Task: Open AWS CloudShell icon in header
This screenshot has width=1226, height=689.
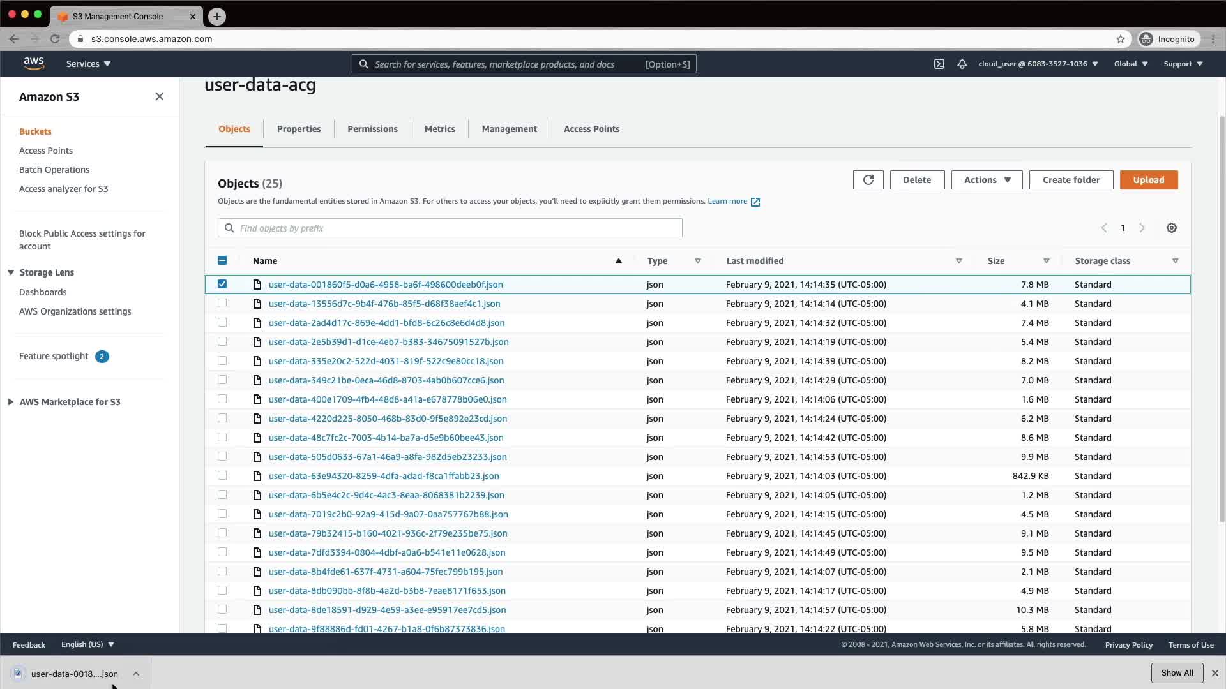Action: tap(939, 64)
